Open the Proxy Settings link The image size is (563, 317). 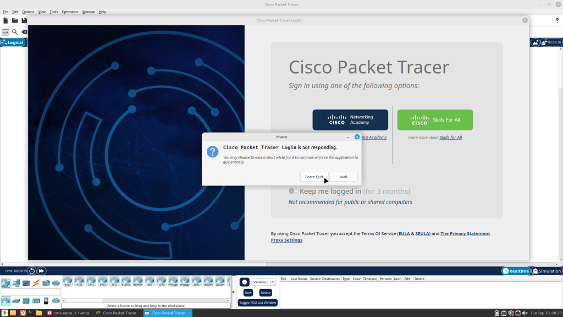point(286,240)
